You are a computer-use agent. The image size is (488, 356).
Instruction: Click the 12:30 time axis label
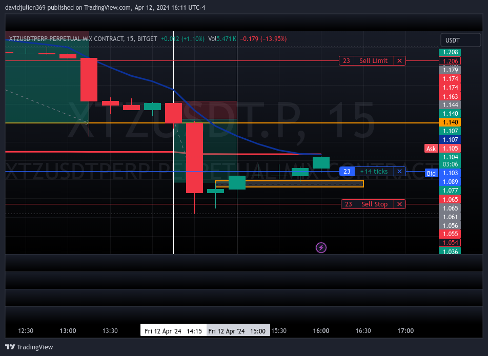point(26,331)
